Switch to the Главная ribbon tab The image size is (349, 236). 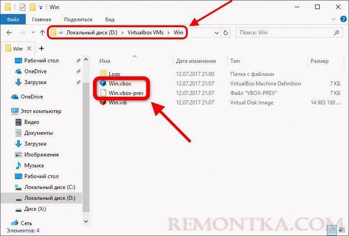pyautogui.click(x=42, y=19)
